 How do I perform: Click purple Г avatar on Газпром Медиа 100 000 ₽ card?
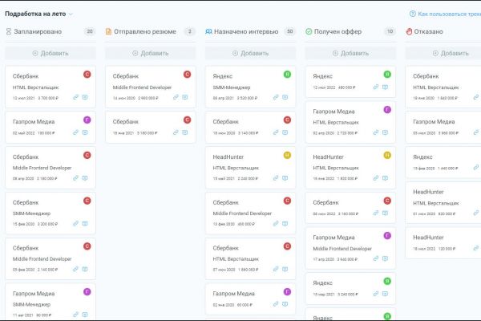87,120
